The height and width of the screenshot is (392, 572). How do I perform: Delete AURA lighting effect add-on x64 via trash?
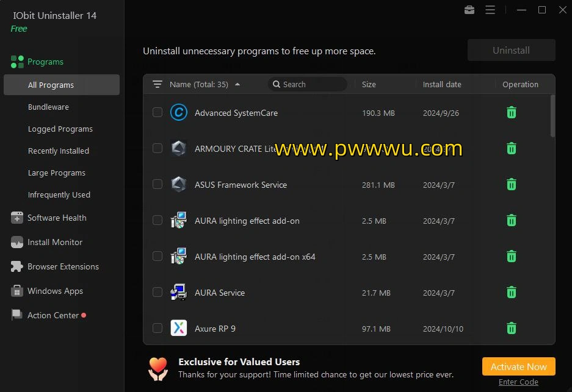[512, 256]
